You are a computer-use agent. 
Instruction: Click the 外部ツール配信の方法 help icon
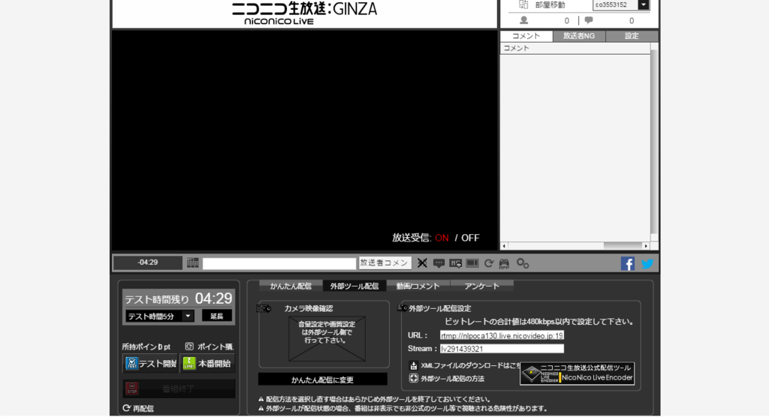414,378
